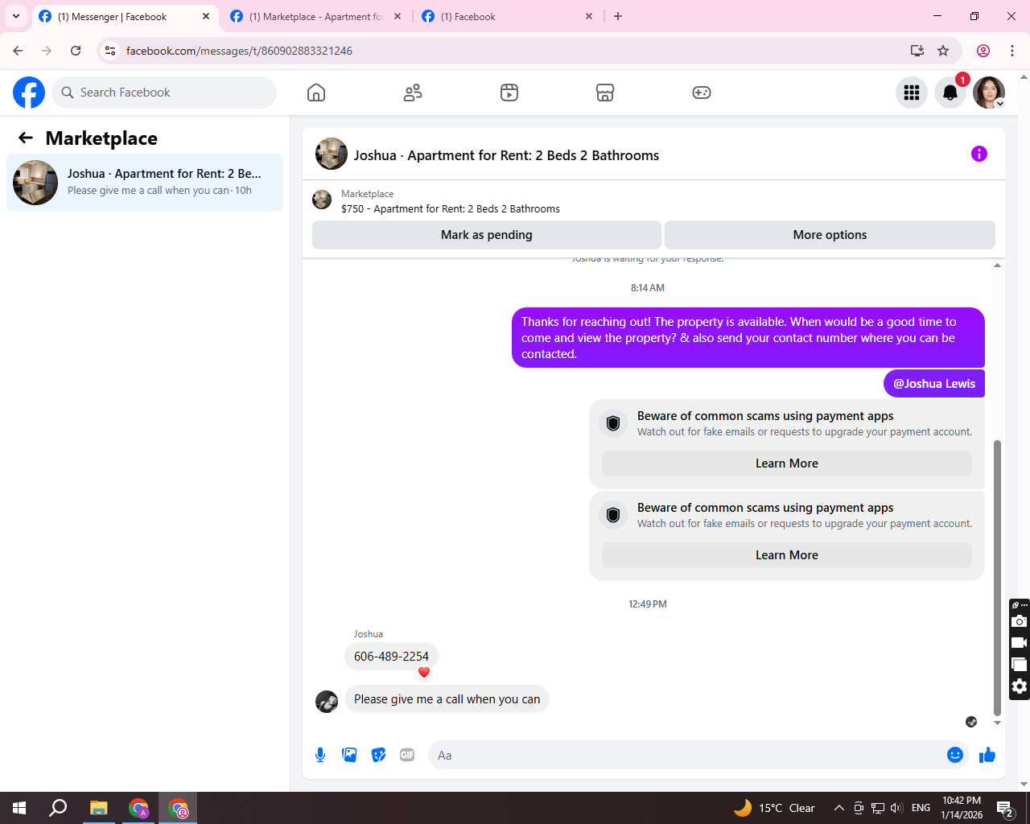The height and width of the screenshot is (824, 1030).
Task: Install app icon in address bar
Action: click(x=917, y=51)
